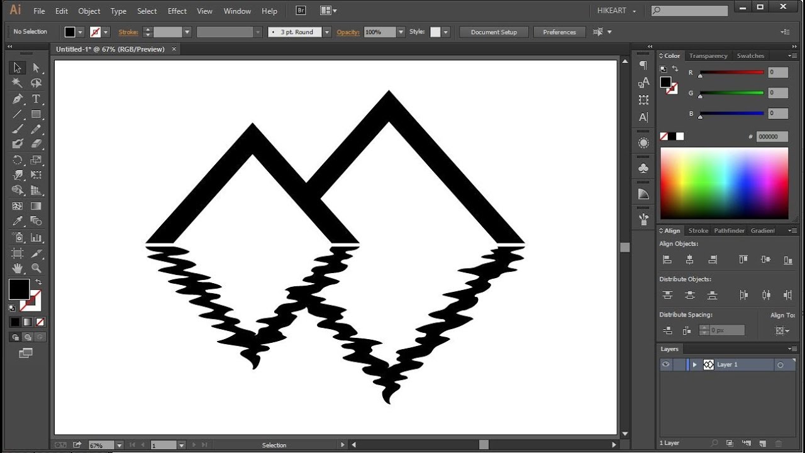Open the zoom level dropdown at 67%
805x453 pixels.
(119, 445)
